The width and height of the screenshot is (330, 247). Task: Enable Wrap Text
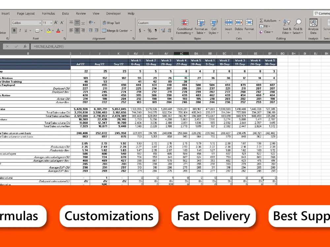111,22
